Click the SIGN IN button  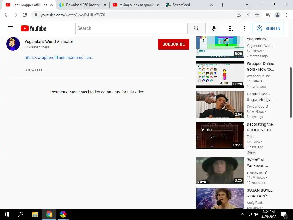(x=268, y=28)
